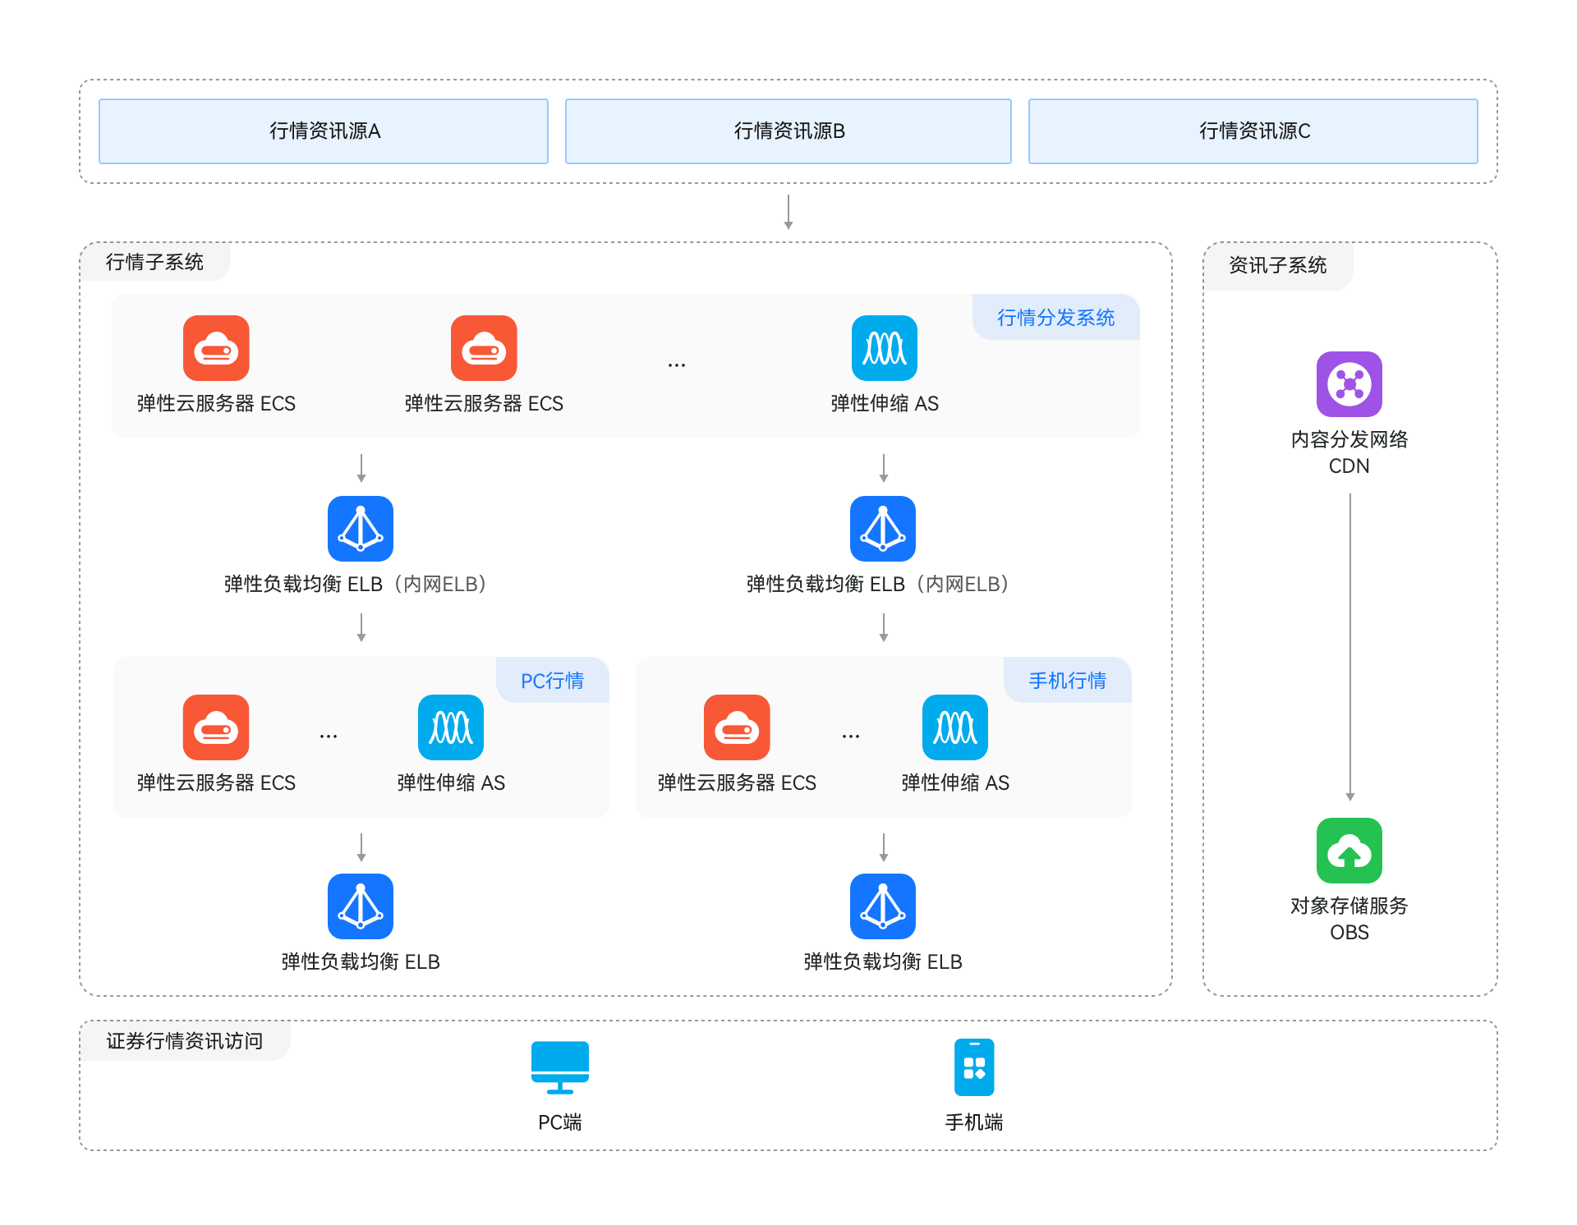This screenshot has width=1577, height=1225.
Task: Click the 行情分发系统 tag label
Action: pyautogui.click(x=1055, y=318)
